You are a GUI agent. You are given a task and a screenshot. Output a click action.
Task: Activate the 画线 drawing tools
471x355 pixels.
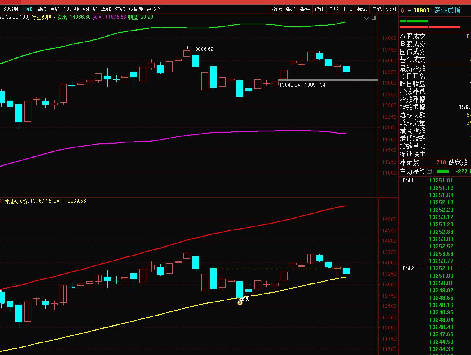pyautogui.click(x=333, y=9)
